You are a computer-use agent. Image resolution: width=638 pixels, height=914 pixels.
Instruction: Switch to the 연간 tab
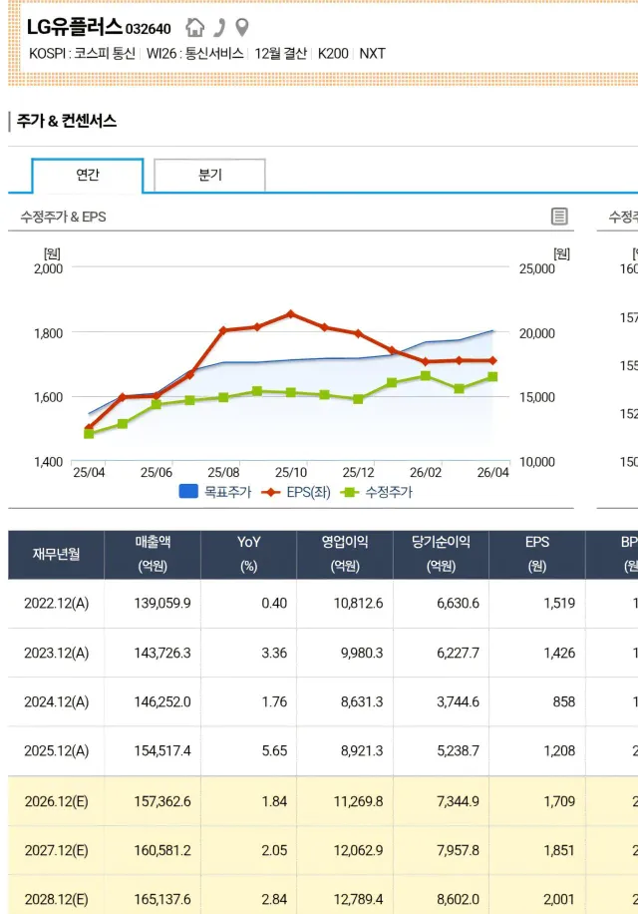[x=88, y=175]
